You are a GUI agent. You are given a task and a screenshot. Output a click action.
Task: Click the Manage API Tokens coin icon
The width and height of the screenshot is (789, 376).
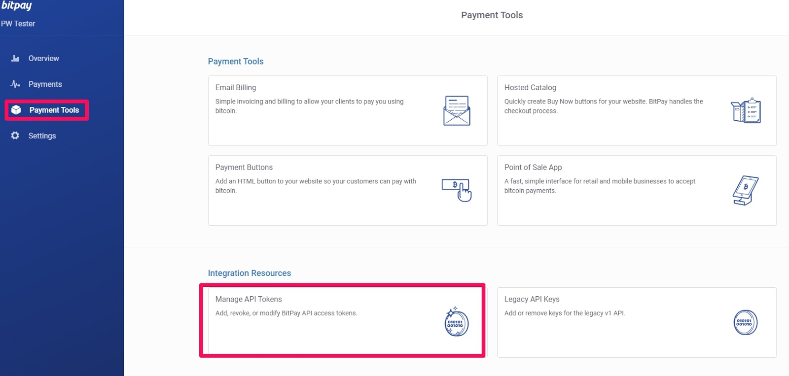457,322
